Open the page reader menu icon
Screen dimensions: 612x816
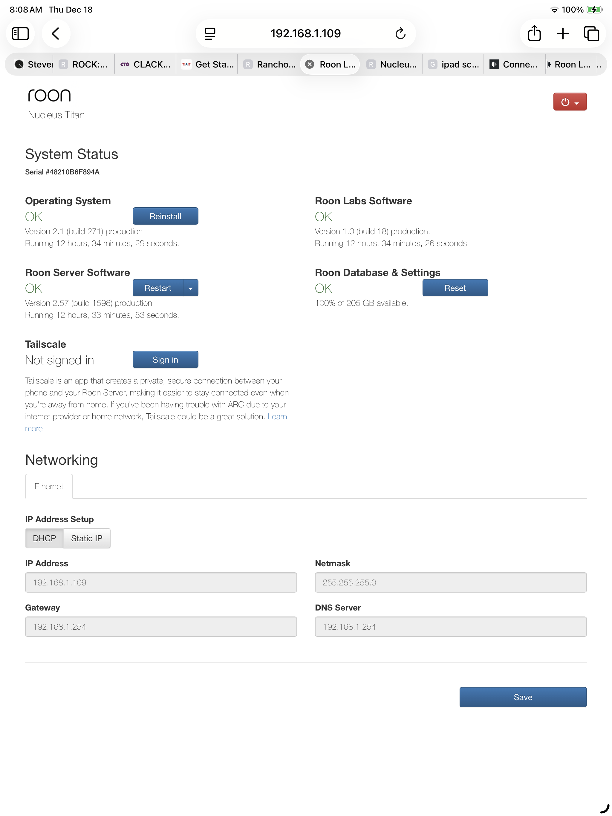[210, 33]
